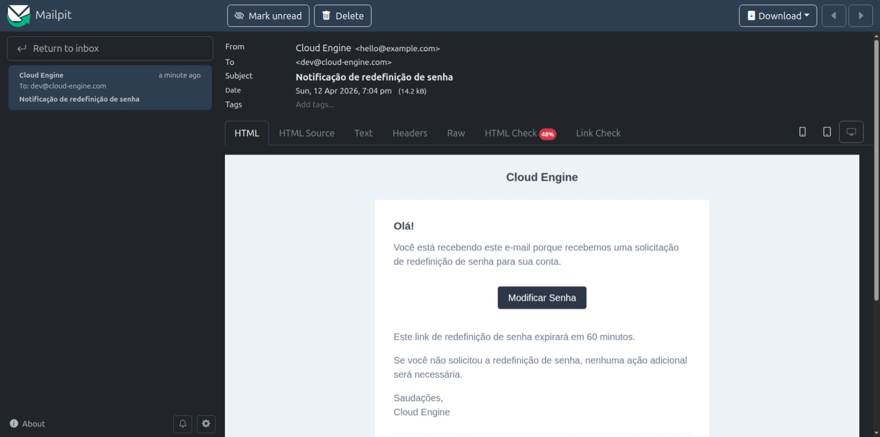Screen dimensions: 880x437
Task: Click the Olá! greeting in email
Action: tap(404, 226)
